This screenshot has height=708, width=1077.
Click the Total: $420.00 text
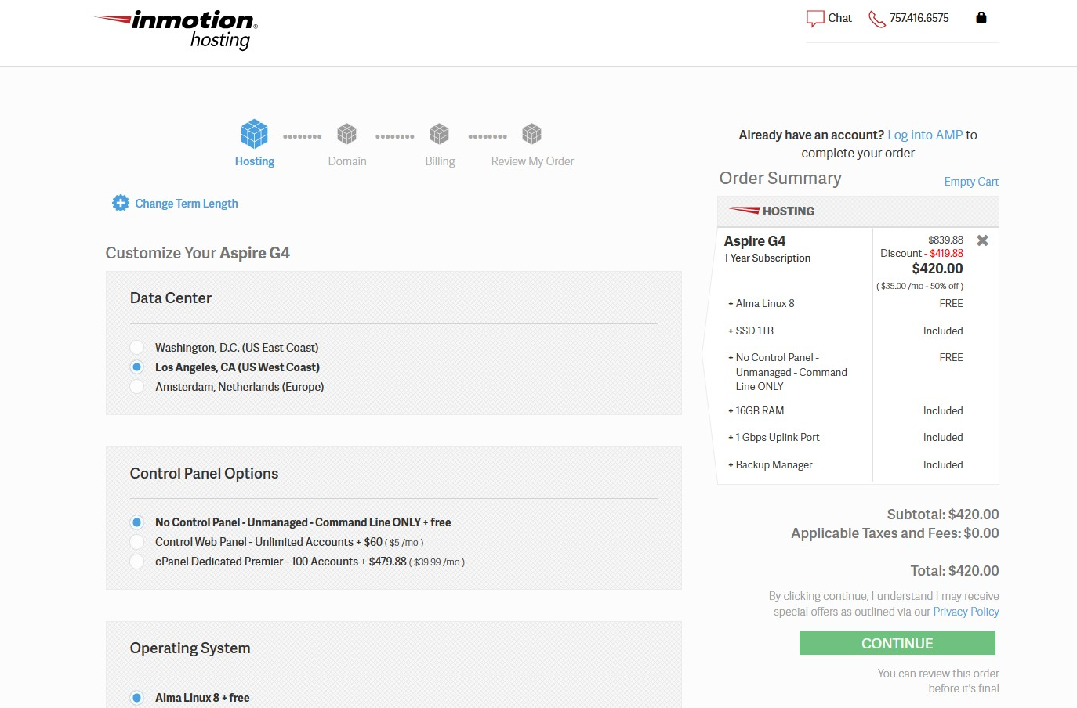955,571
